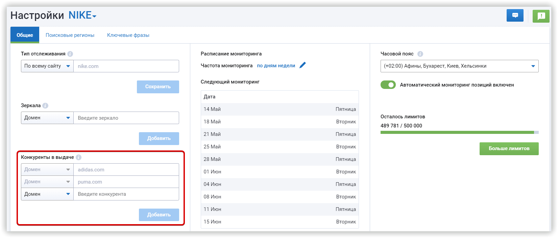Select the 21 Май row
This screenshot has height=238, width=558.
[280, 134]
